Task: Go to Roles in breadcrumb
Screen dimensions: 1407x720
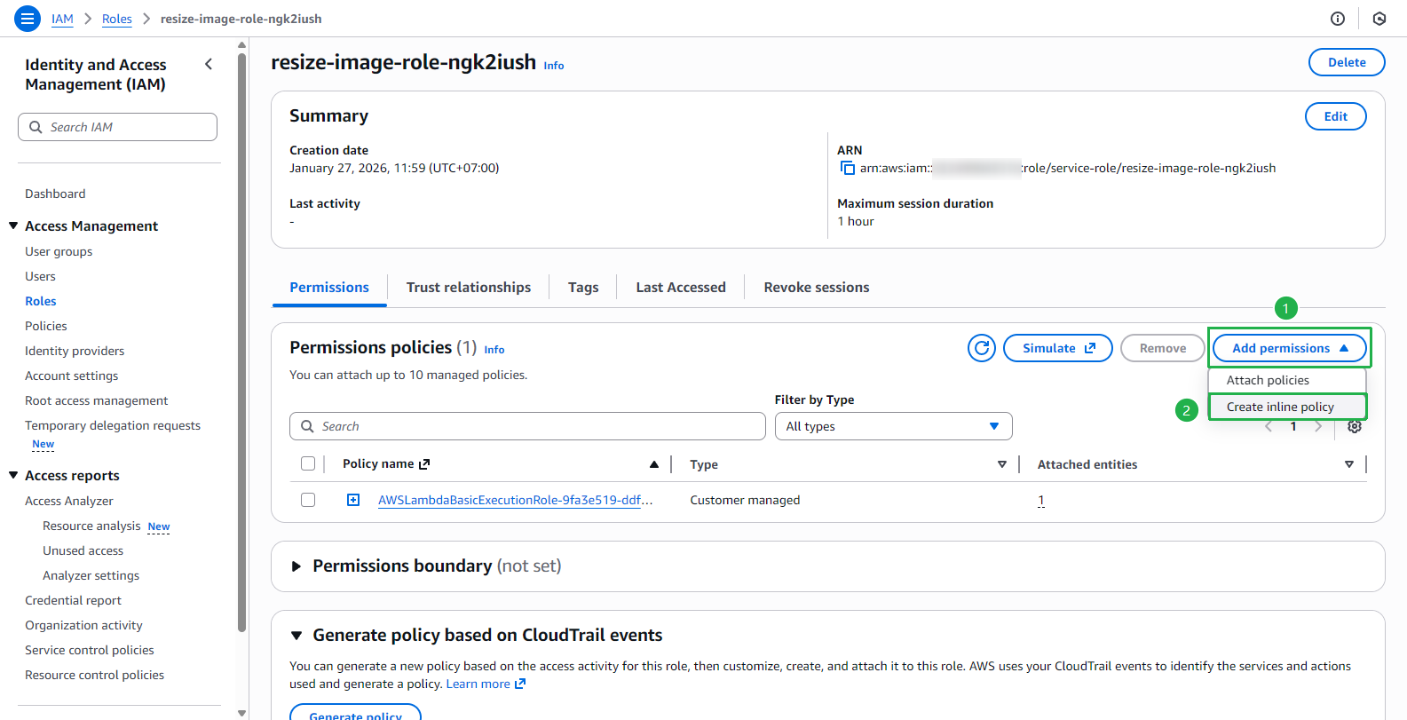Action: click(117, 19)
